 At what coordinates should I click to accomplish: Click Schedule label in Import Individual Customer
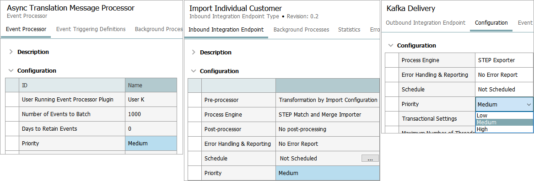[x=216, y=159]
